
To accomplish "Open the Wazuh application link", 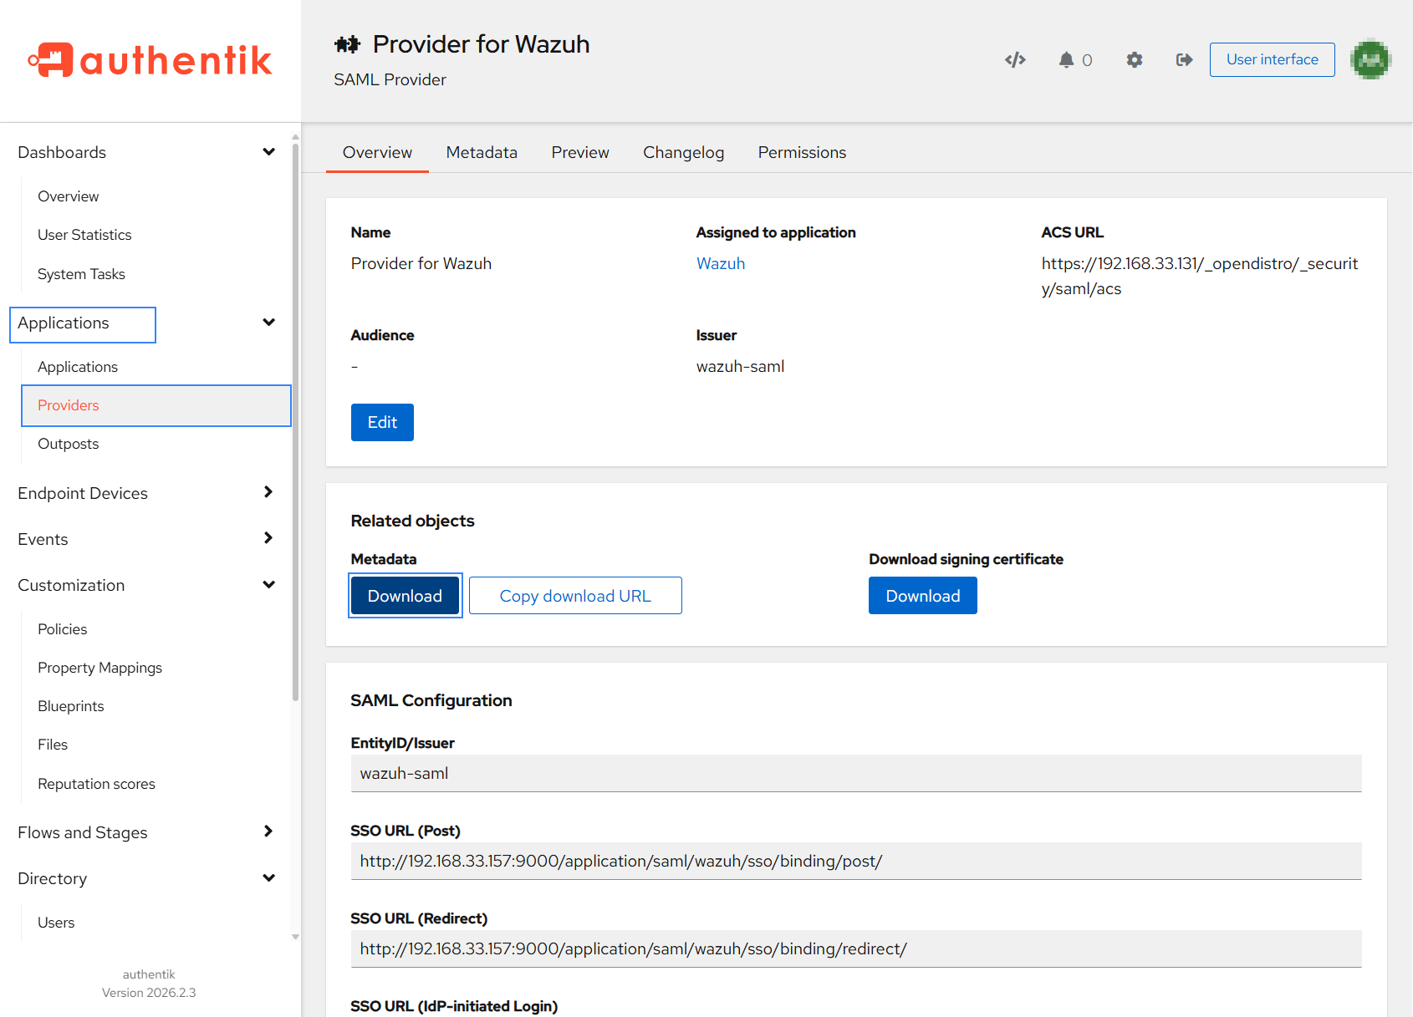I will tap(721, 263).
